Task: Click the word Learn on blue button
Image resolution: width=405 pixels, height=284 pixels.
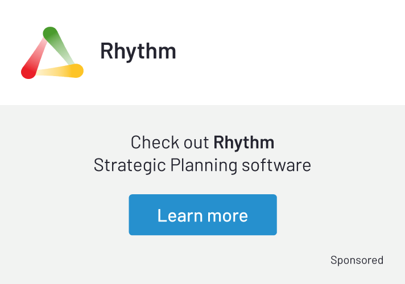Action: coord(180,215)
